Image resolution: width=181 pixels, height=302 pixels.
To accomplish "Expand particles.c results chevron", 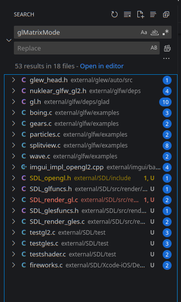I will pyautogui.click(x=13, y=134).
